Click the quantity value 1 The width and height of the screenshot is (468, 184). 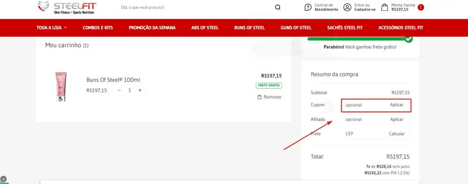click(x=130, y=90)
